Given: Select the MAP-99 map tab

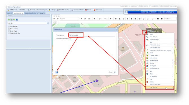Looking at the screenshot, I should coord(55,16).
